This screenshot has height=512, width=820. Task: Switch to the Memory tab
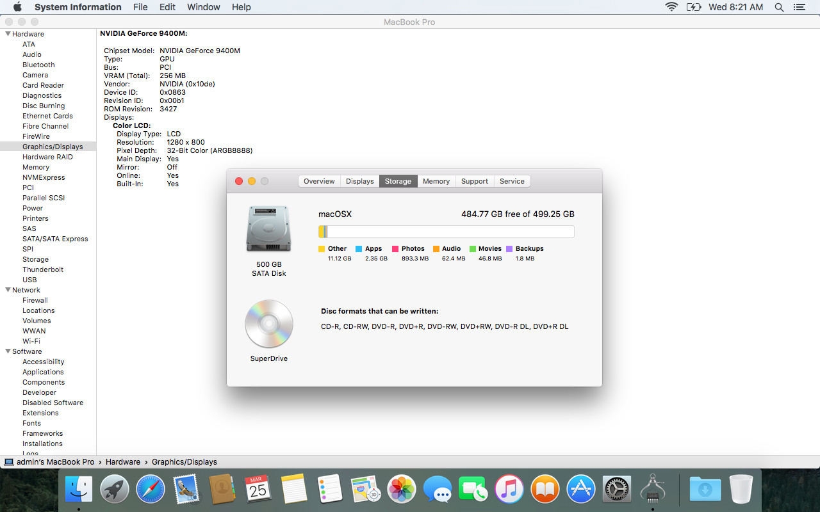(x=436, y=181)
